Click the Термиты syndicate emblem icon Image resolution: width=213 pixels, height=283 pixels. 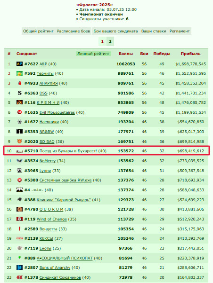(x=19, y=73)
